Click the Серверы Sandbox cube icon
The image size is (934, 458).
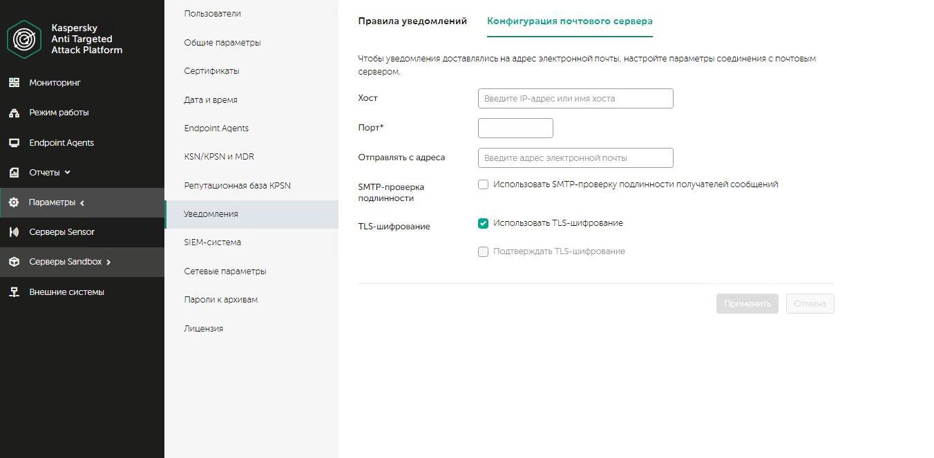click(14, 262)
